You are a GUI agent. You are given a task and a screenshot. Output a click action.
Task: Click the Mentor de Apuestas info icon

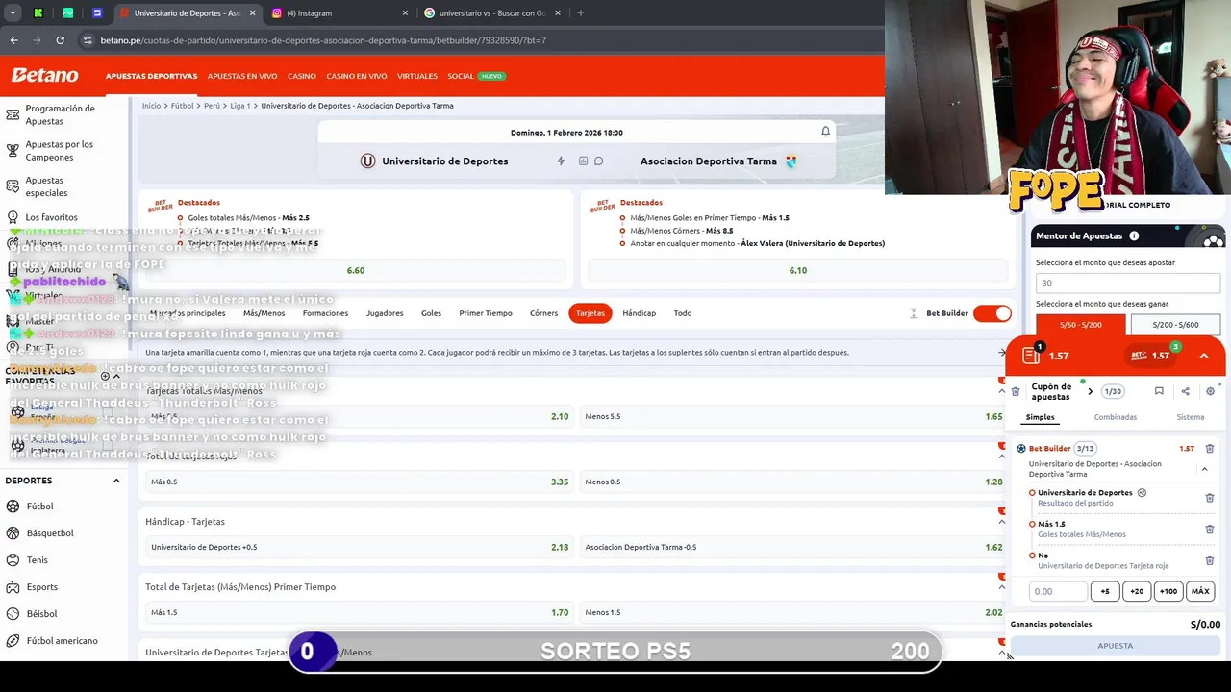pyautogui.click(x=1134, y=235)
